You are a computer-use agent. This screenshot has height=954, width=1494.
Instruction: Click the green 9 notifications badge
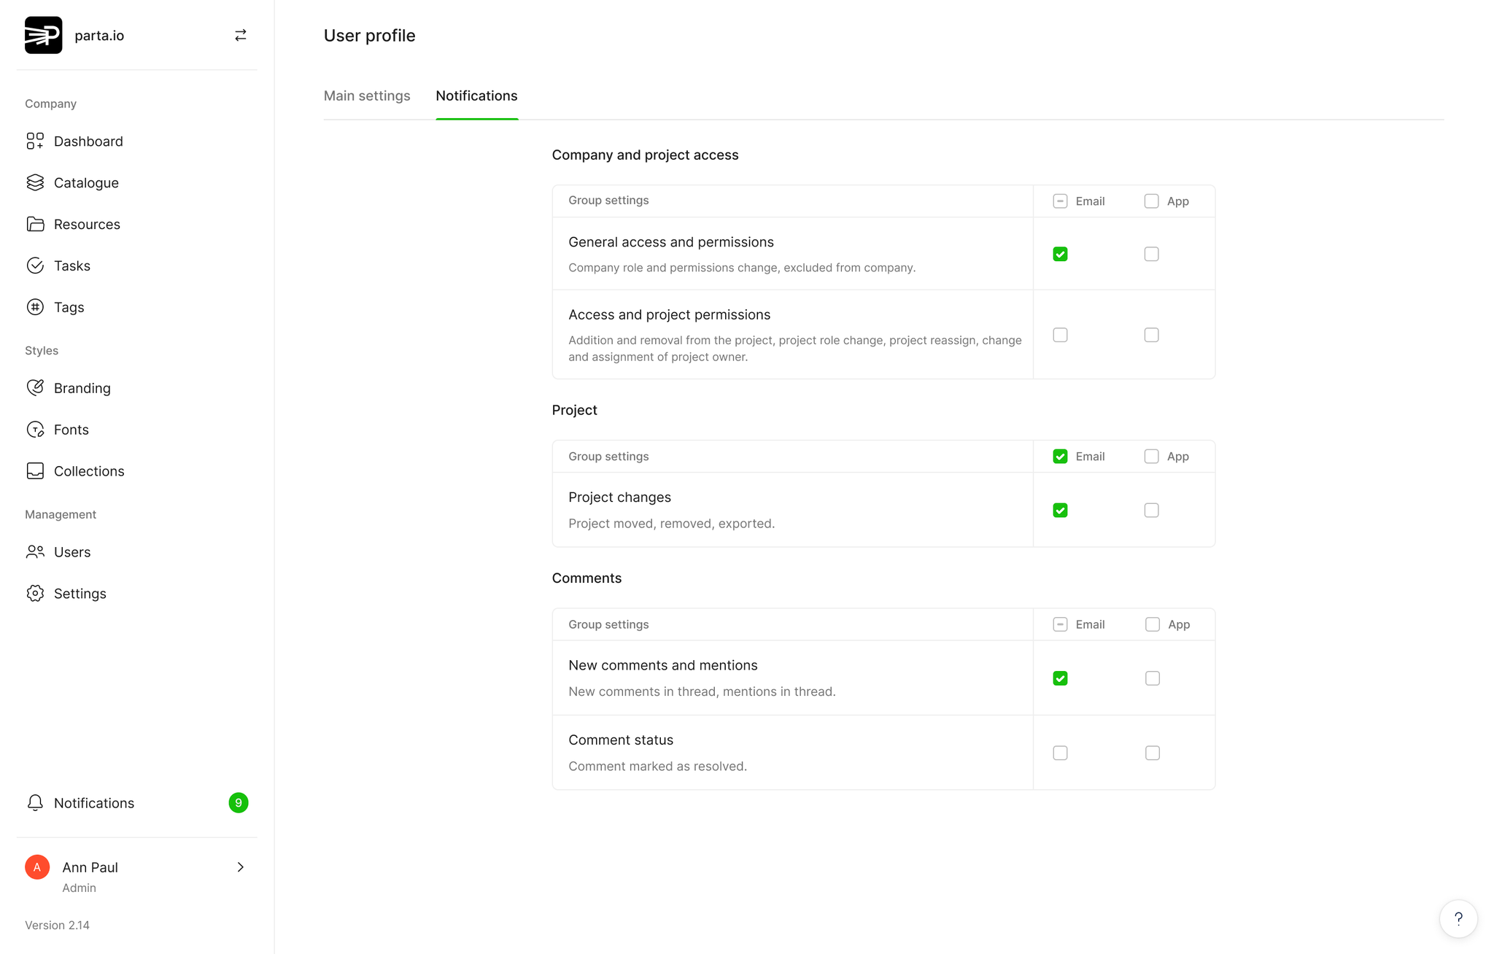tap(239, 803)
